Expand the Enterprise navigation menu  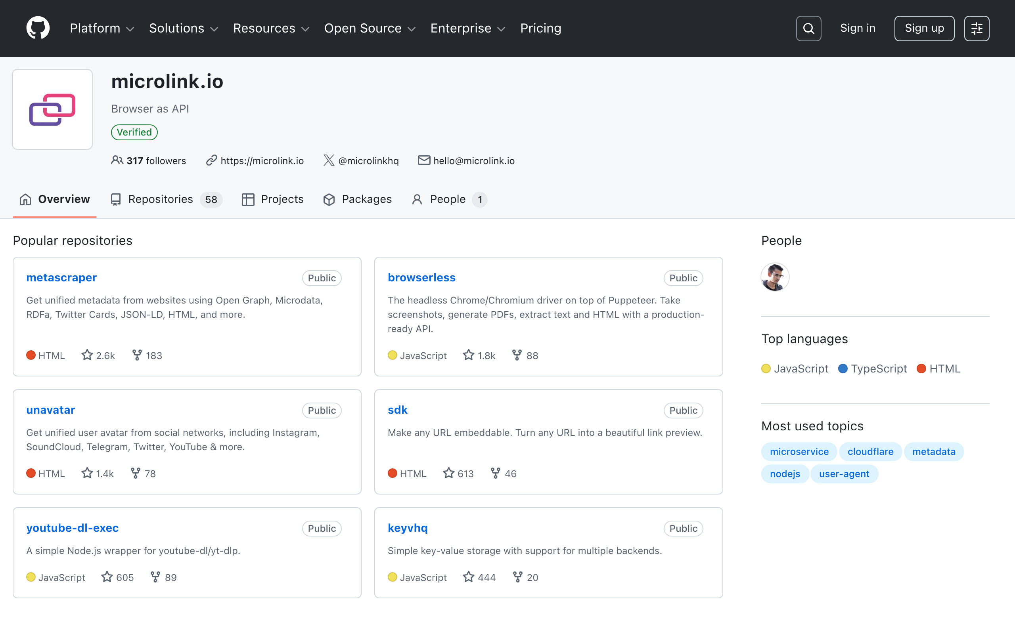tap(467, 28)
